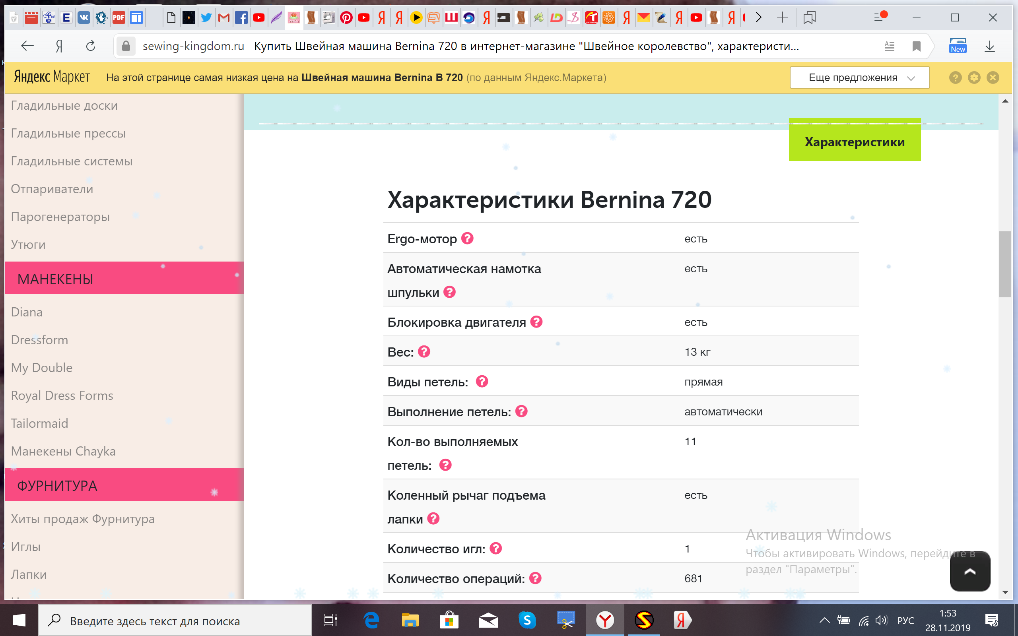Go back with the back arrow
Screen dimensions: 1018x636
pyautogui.click(x=27, y=46)
